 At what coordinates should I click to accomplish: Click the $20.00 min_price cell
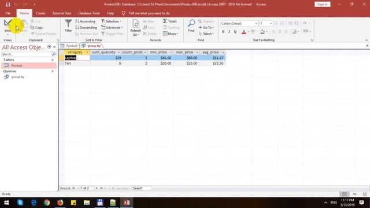161,63
